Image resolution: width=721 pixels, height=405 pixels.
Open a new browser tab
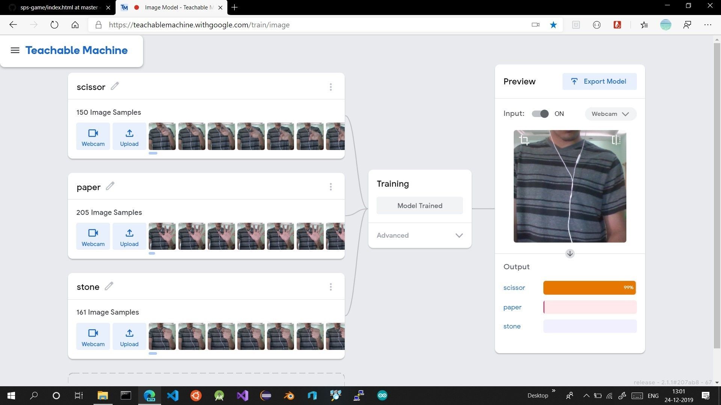[x=234, y=7]
